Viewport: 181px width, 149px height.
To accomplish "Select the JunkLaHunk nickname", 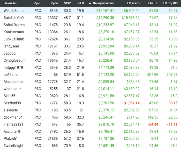I will pyautogui.click(x=14, y=39).
